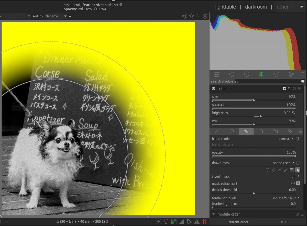This screenshot has height=226, width=307.
Task: Click the histogram display
Action: point(258,41)
